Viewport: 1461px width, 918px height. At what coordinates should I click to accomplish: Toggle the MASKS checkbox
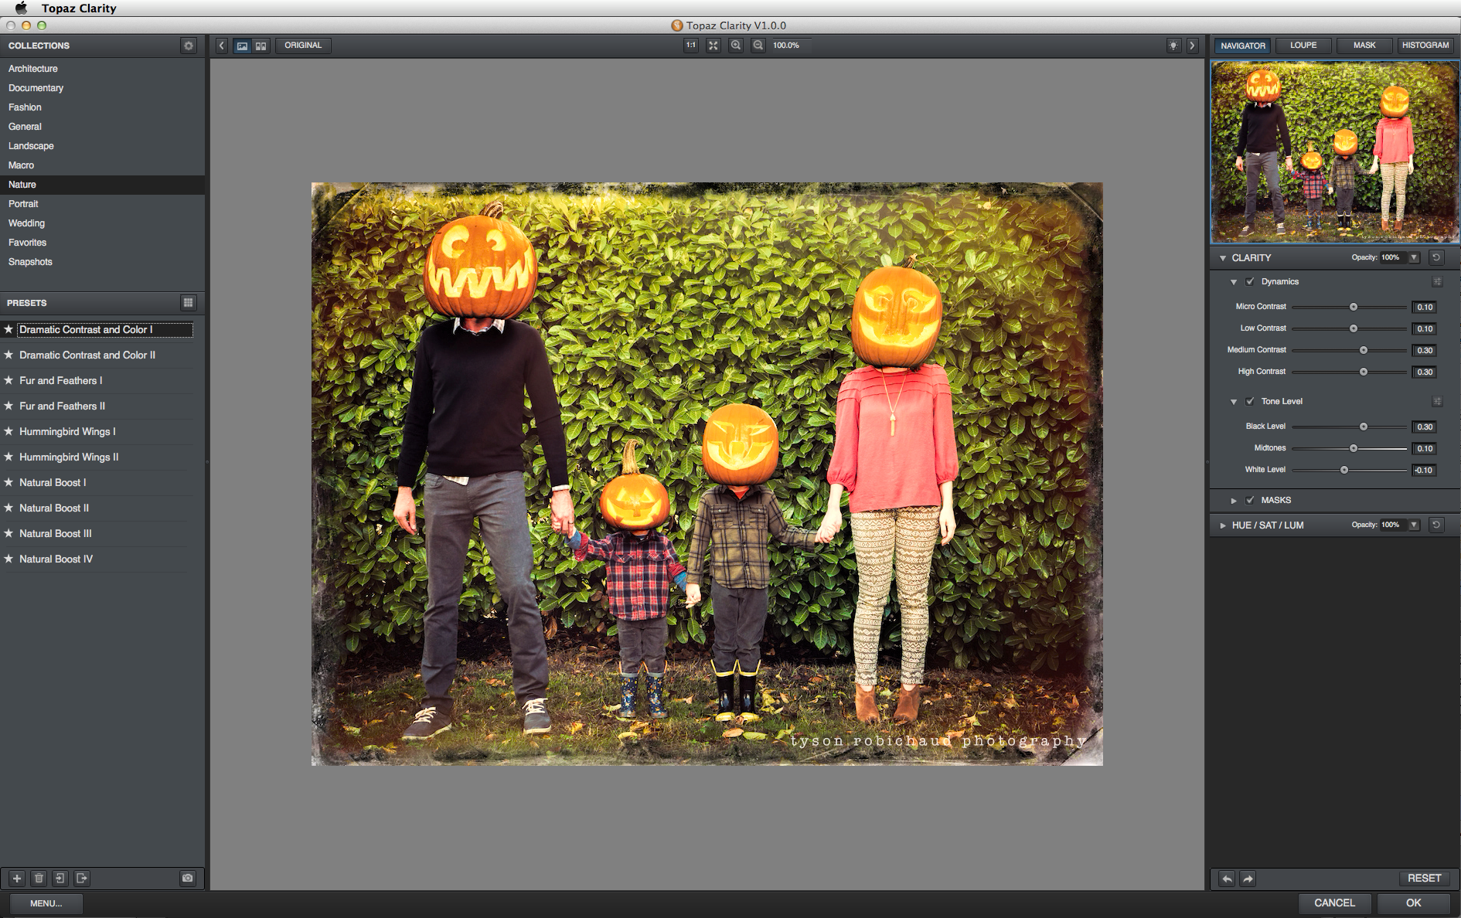pyautogui.click(x=1250, y=501)
